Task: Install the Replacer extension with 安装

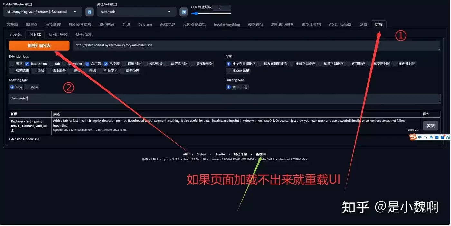Action: click(x=431, y=126)
